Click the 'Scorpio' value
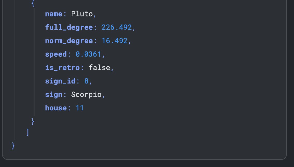Screen dimensions: 294x167 click(x=86, y=94)
